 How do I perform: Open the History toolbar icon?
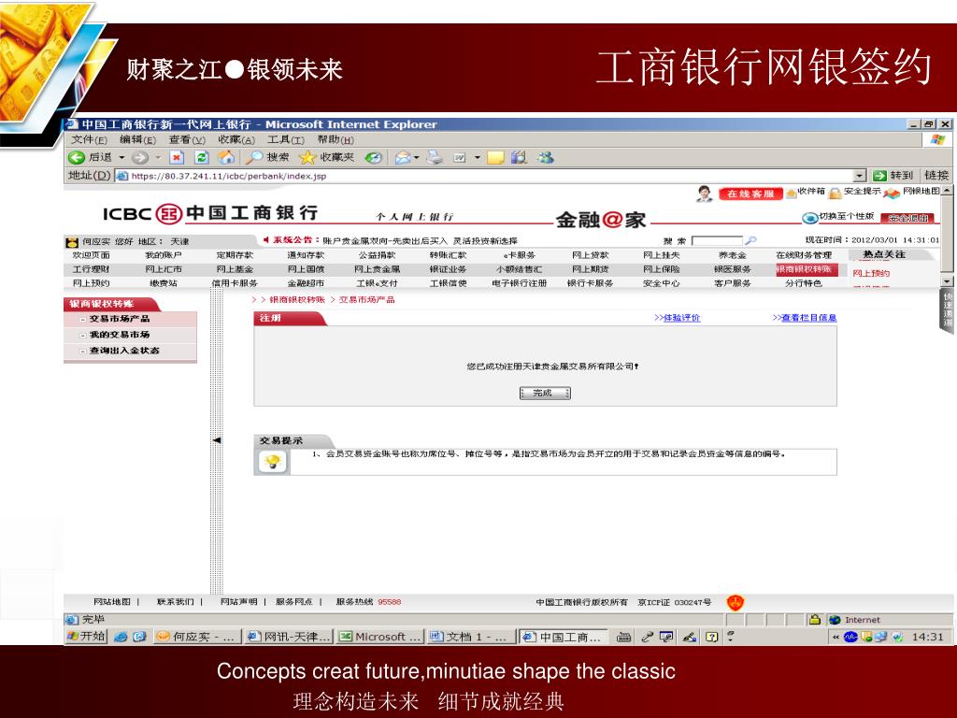pos(374,157)
